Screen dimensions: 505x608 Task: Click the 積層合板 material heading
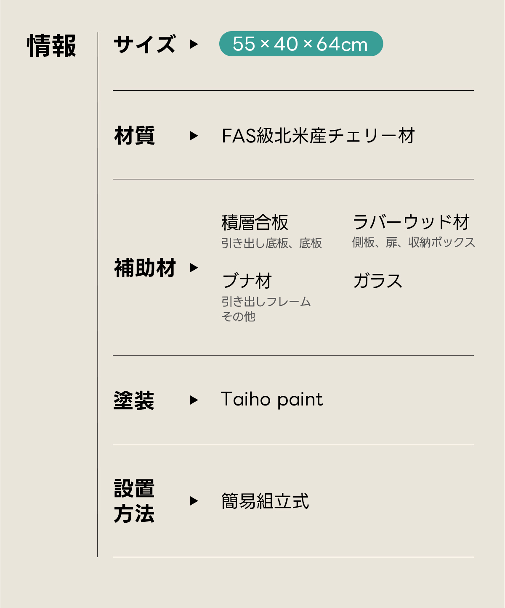(x=255, y=223)
